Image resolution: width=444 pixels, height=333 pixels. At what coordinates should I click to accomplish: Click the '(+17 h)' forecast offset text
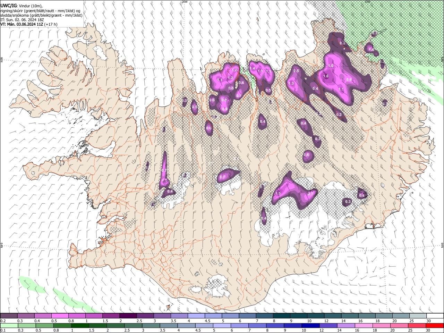point(51,24)
